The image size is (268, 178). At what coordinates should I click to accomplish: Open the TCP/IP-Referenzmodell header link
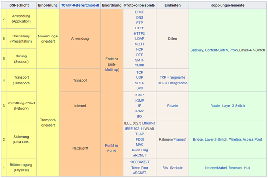pyautogui.click(x=80, y=5)
